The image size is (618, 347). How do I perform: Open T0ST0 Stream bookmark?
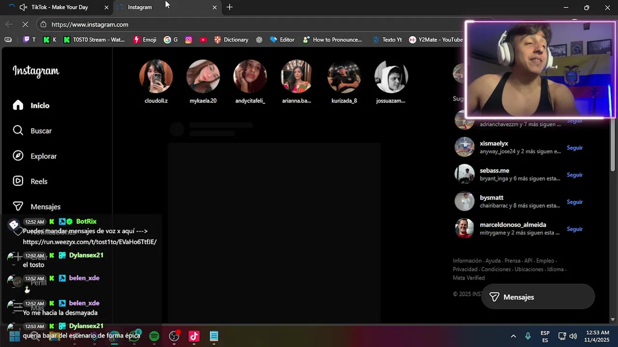94,40
